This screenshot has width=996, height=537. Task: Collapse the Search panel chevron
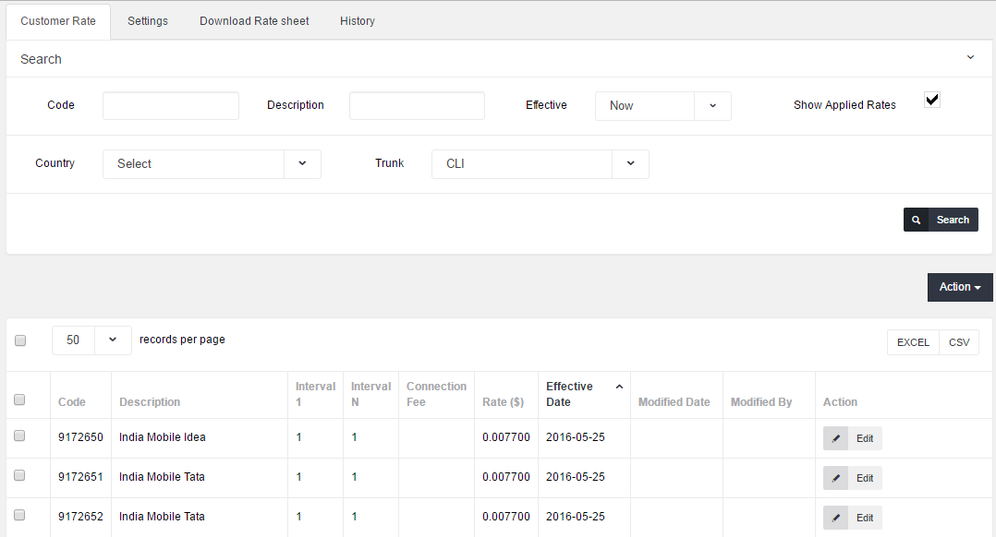970,58
